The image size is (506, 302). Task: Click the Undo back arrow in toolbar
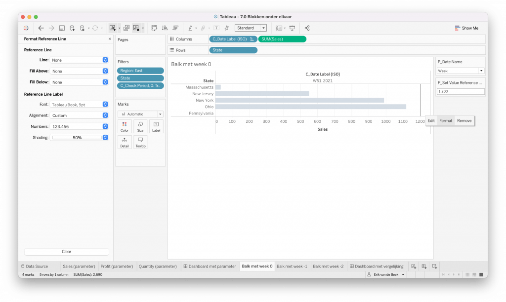(x=41, y=28)
